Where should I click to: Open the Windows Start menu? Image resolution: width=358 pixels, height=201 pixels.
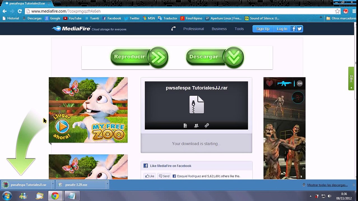tap(7, 196)
